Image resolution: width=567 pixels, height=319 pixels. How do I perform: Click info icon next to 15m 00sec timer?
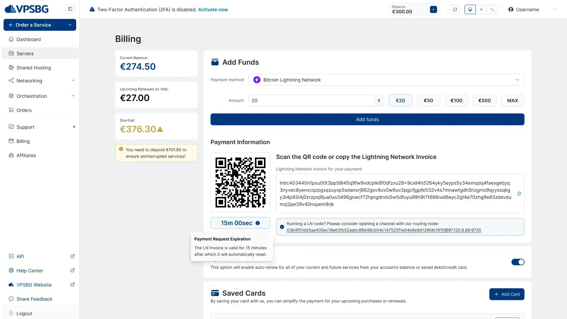pyautogui.click(x=258, y=223)
